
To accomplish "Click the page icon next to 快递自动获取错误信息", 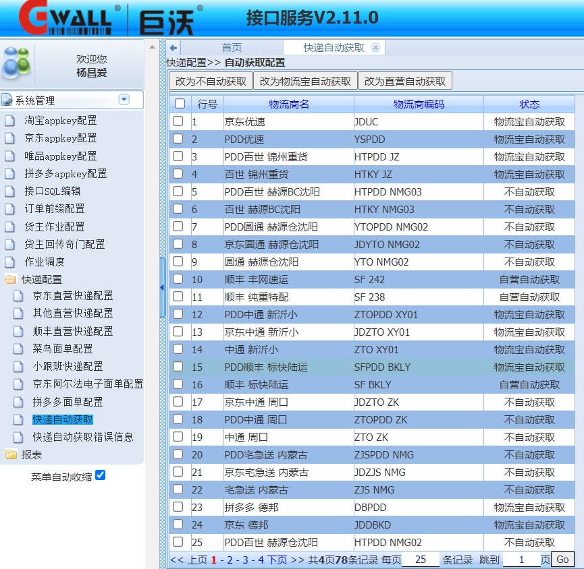I will pyautogui.click(x=18, y=437).
